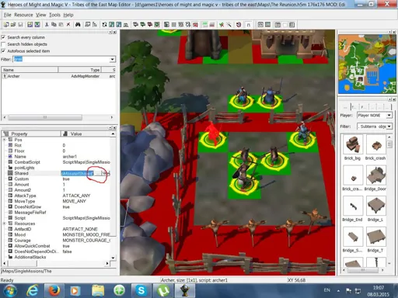
Task: Open Internet Explorer from the taskbar
Action: click(x=33, y=290)
